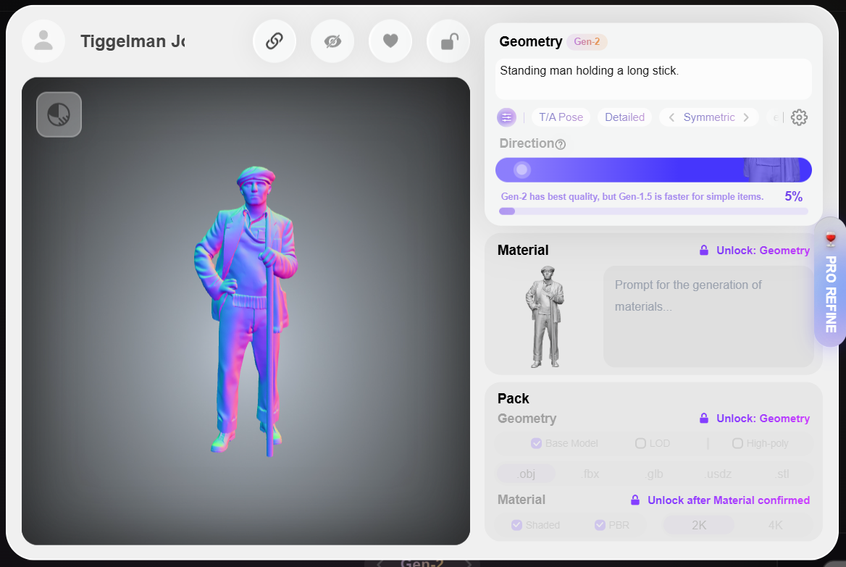Change the viewport shading mode icon

pyautogui.click(x=59, y=114)
